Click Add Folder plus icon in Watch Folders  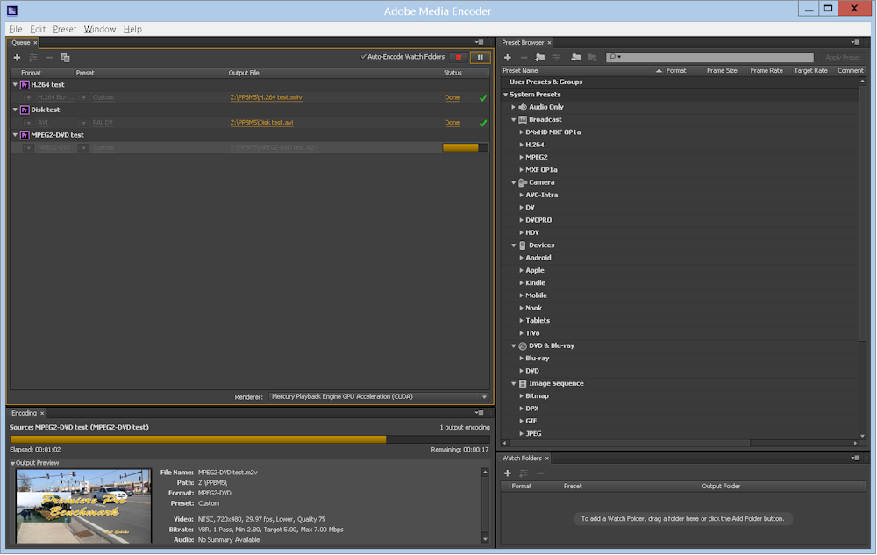click(507, 473)
